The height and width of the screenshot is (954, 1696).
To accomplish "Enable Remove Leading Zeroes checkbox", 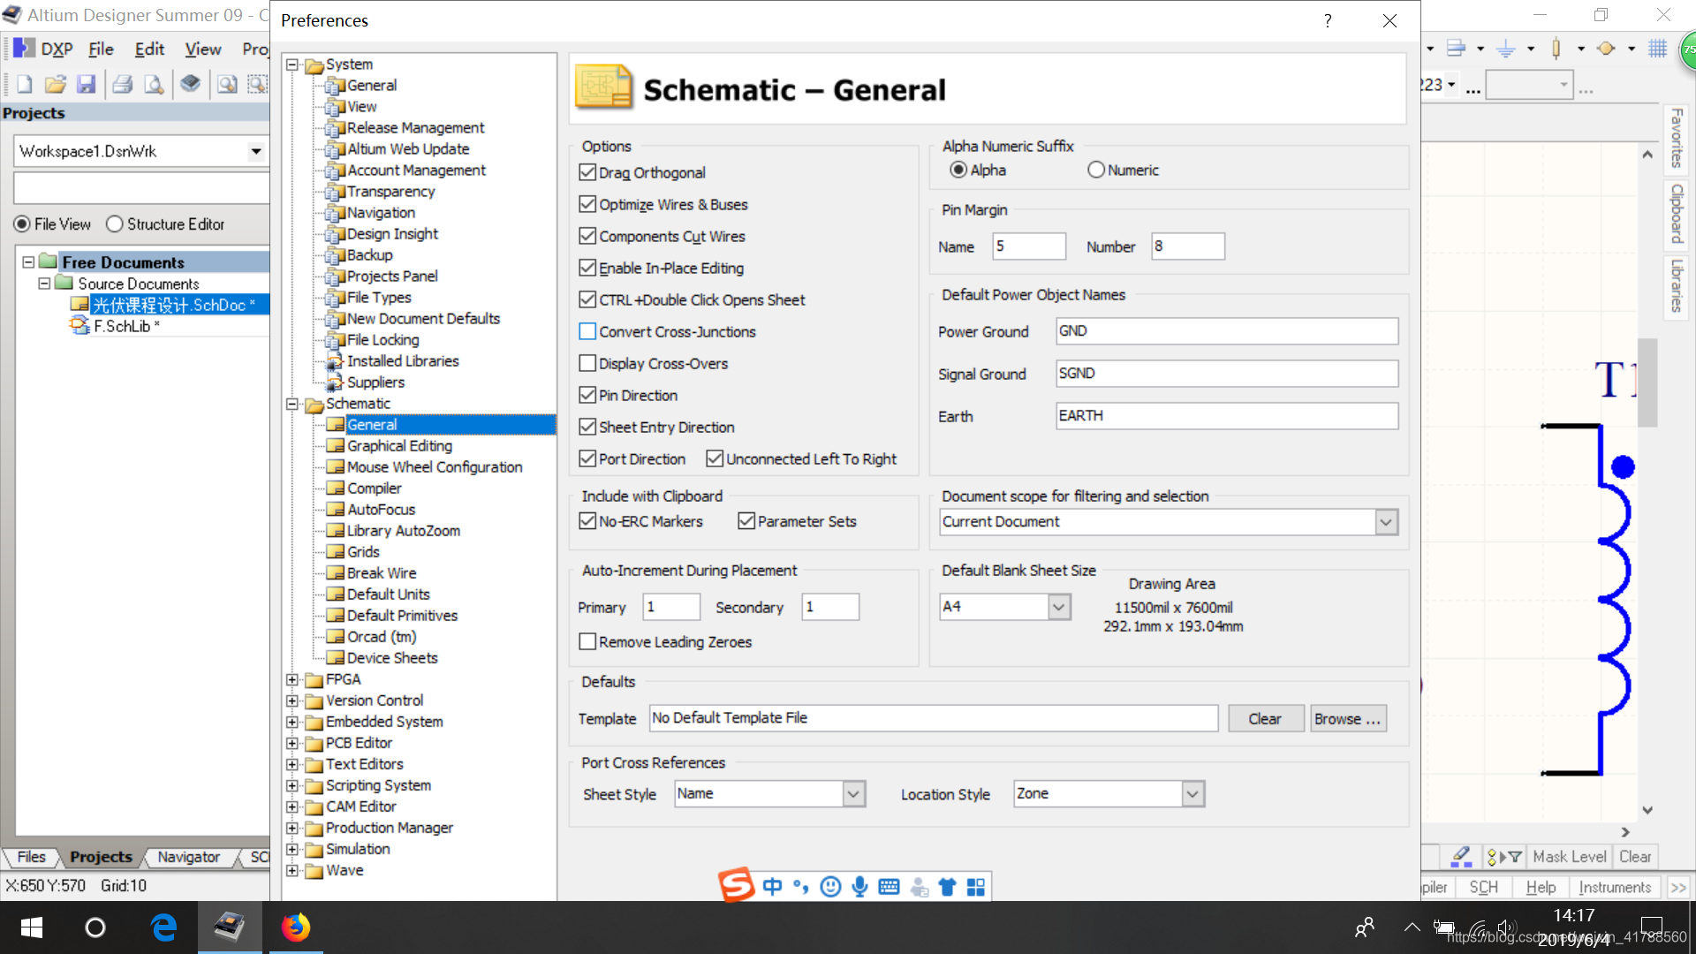I will click(x=587, y=641).
